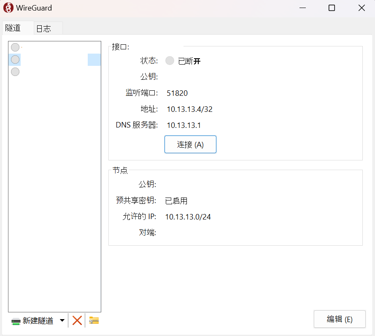Click the allowed IP value 10.13.13.0/24
375x336 pixels.
[x=188, y=217]
